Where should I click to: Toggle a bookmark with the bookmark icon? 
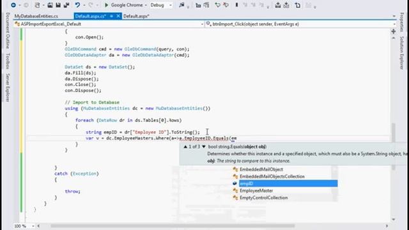236,5
